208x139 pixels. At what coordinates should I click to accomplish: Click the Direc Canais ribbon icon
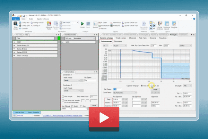pos(16,25)
